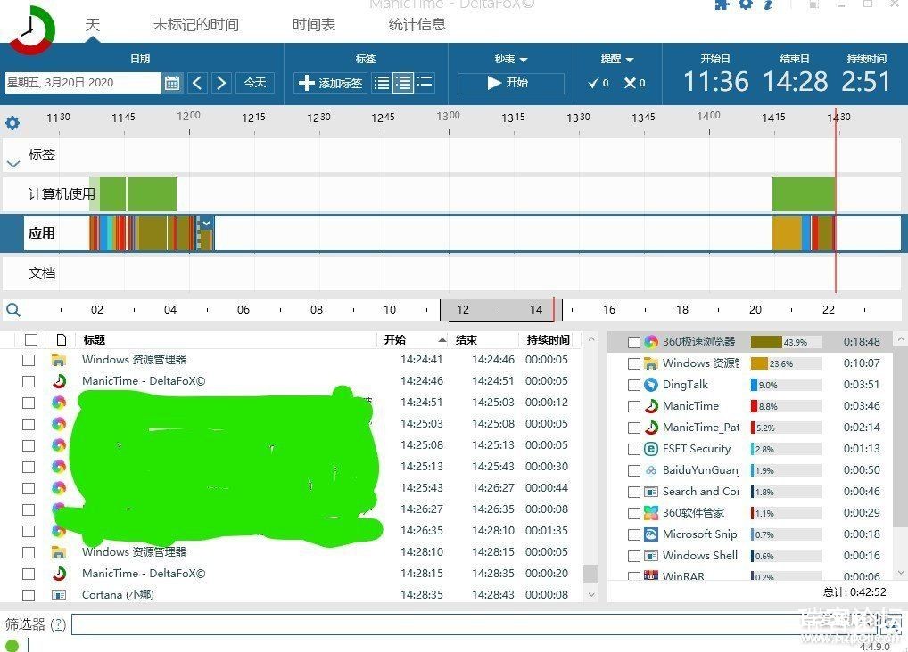Click the timeline search magnifier icon
908x652 pixels.
point(13,310)
